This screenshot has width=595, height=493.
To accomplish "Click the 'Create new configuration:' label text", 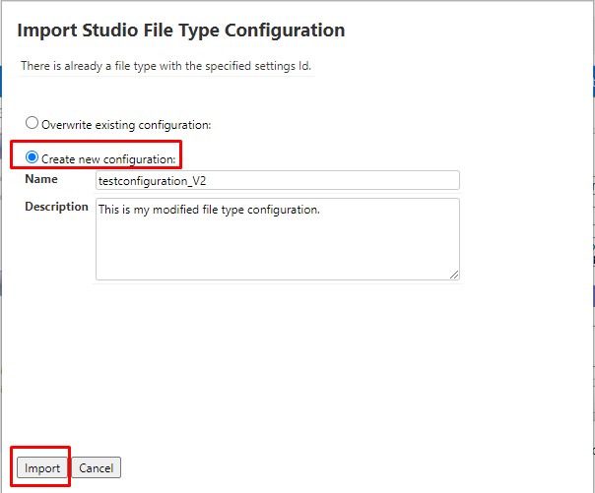I will point(108,158).
